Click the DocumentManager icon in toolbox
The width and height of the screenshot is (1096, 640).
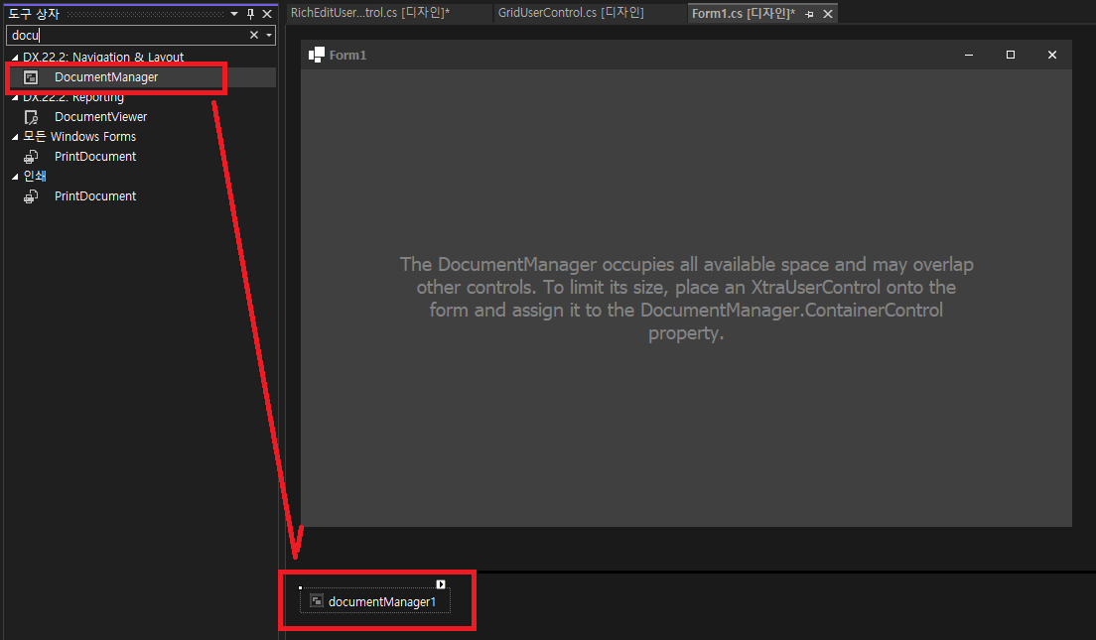pos(30,76)
